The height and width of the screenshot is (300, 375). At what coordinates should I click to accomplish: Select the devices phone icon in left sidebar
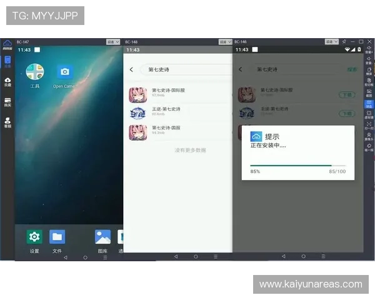pyautogui.click(x=7, y=61)
